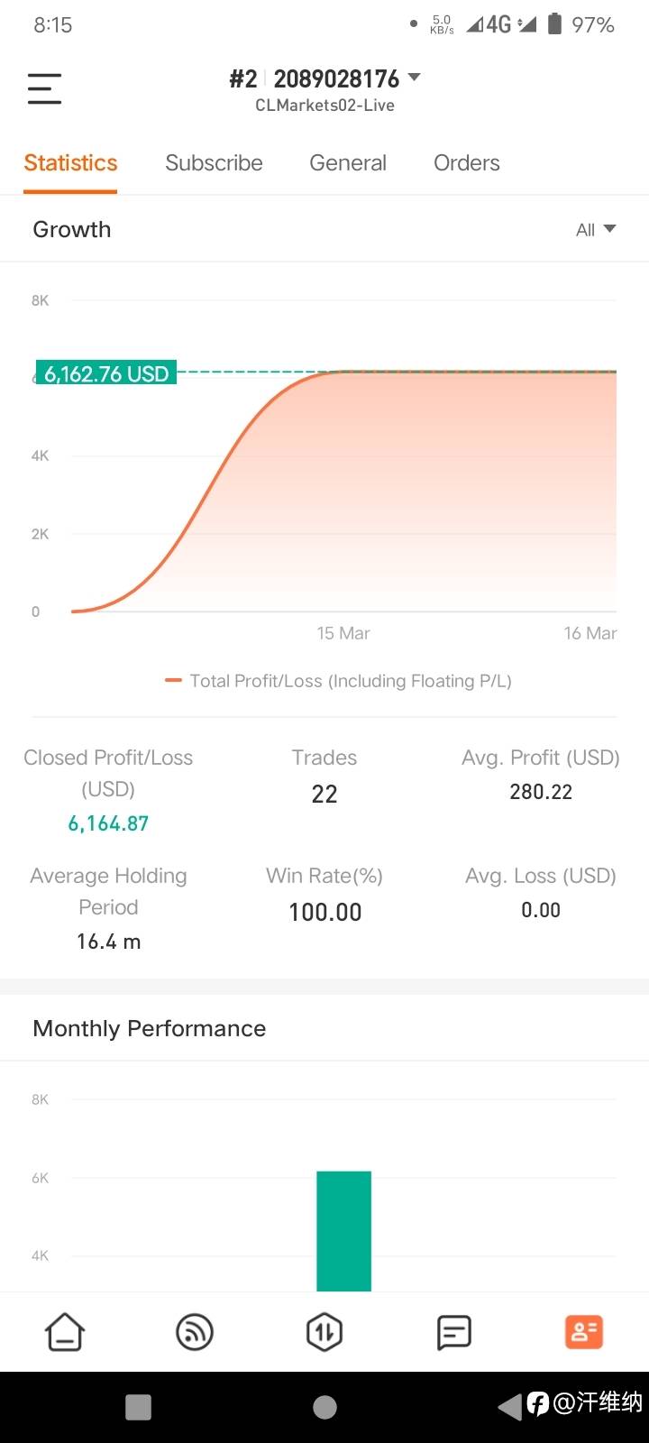Open the signal feed icon in bottom bar
This screenshot has height=1443, width=649.
195,1332
